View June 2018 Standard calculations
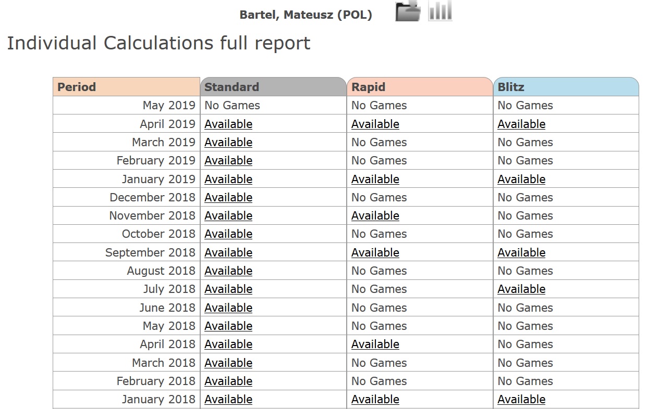 point(228,308)
